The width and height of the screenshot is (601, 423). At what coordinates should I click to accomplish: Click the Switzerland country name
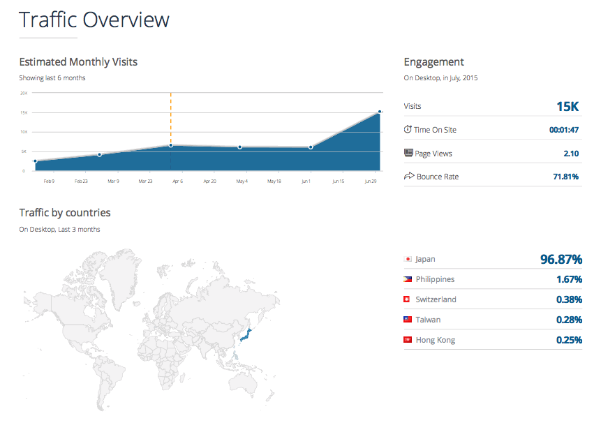pos(436,299)
